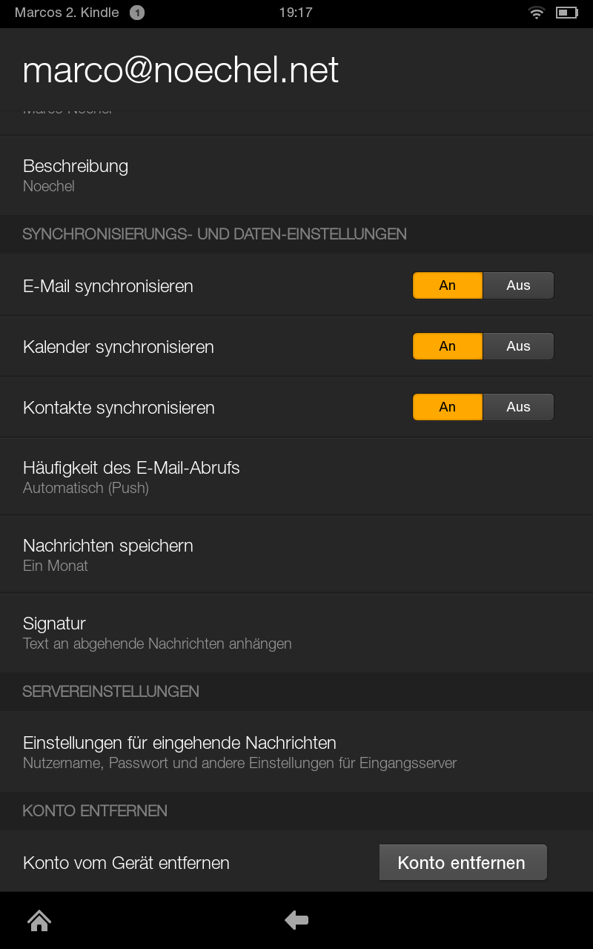Tap the marco@noechel.net account title

[x=181, y=70]
